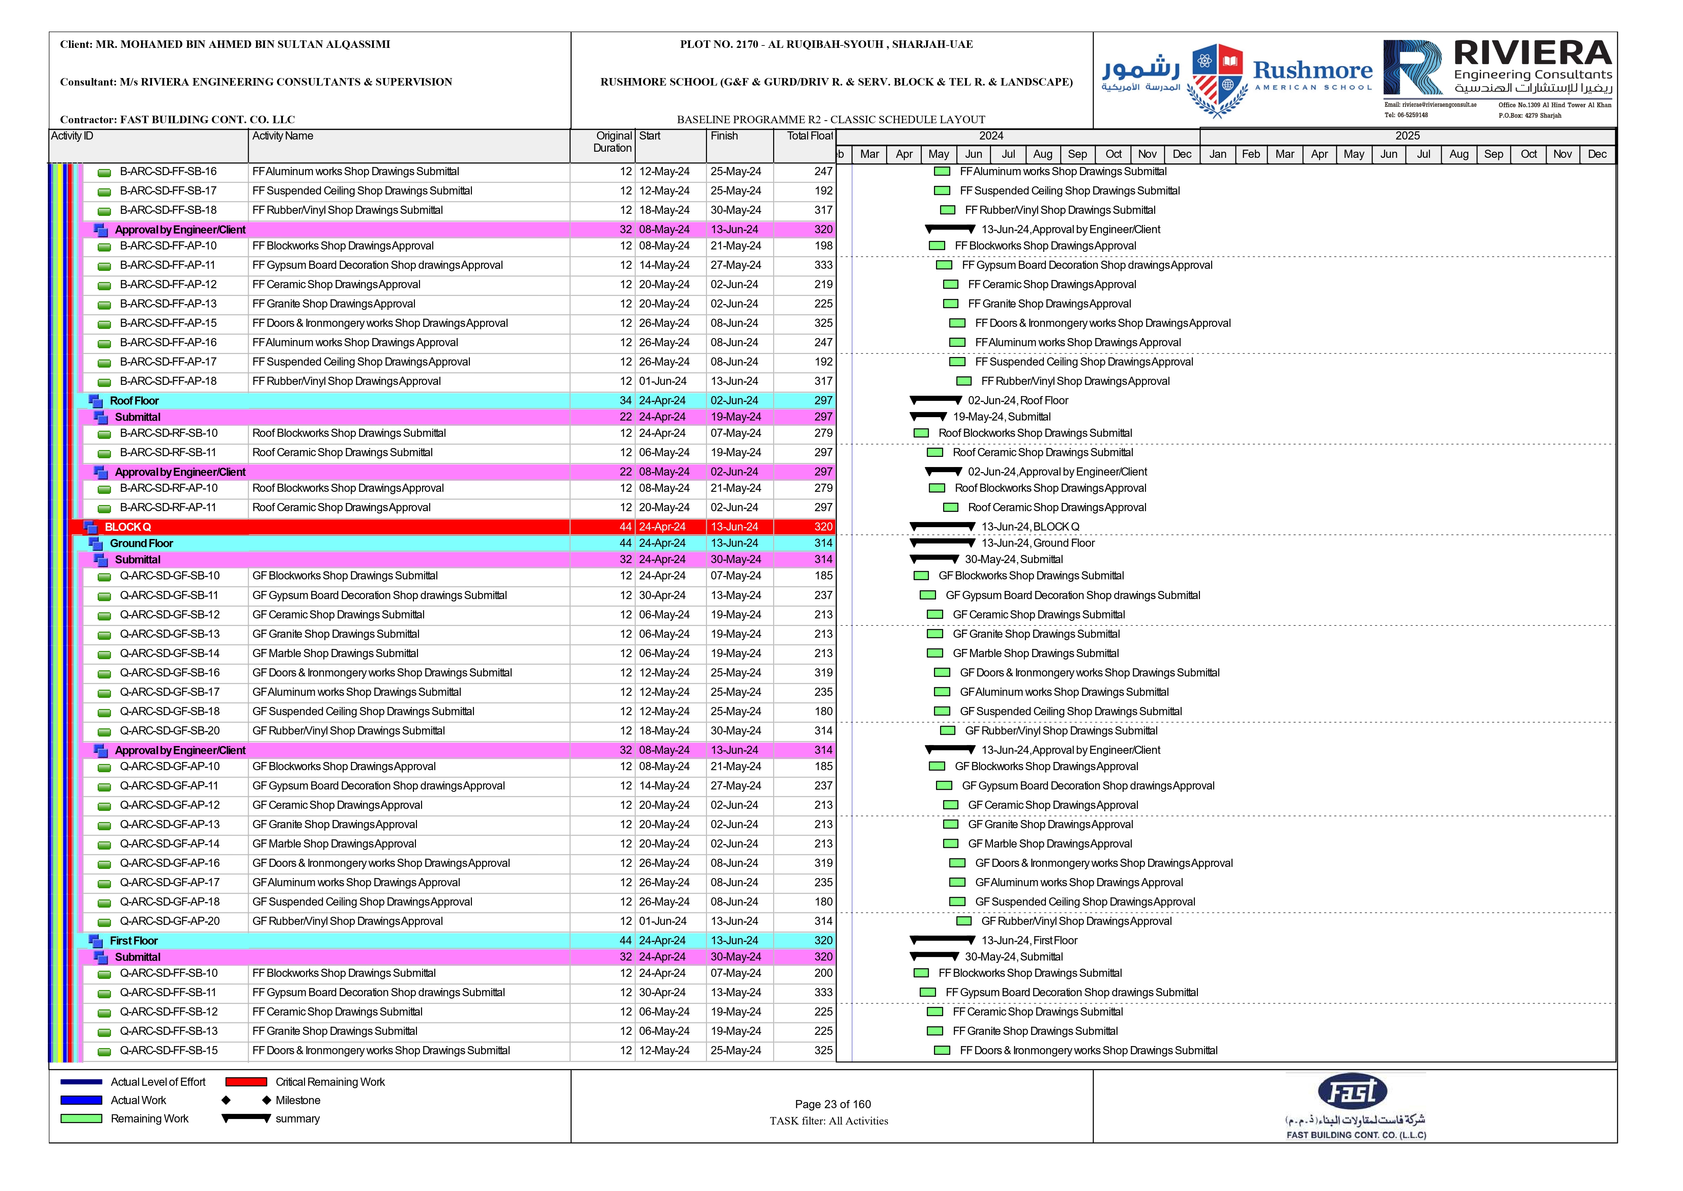Click the 2024 year header in timescale

pyautogui.click(x=1017, y=136)
